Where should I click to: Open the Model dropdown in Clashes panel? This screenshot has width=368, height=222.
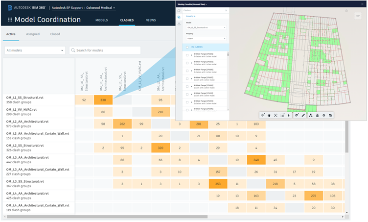tap(207, 27)
